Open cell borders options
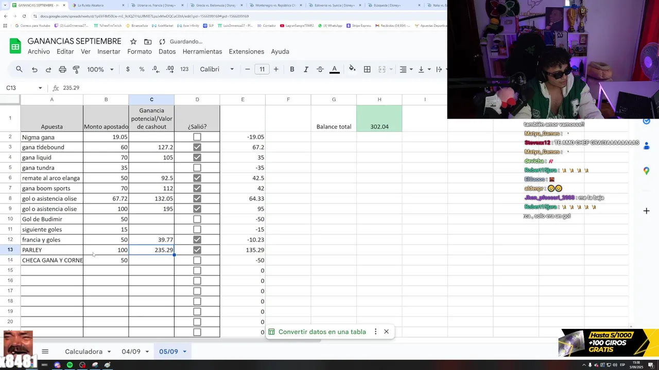This screenshot has height=370, width=659. [x=367, y=69]
